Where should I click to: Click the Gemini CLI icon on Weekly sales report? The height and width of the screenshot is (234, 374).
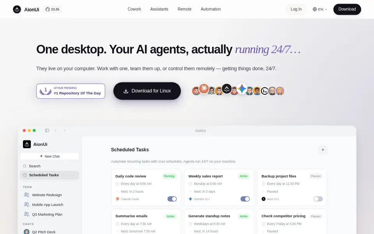pos(191,199)
